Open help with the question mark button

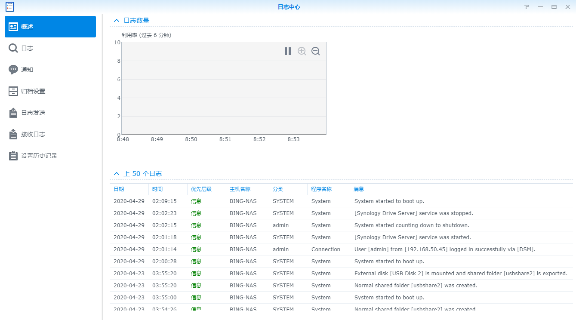527,7
